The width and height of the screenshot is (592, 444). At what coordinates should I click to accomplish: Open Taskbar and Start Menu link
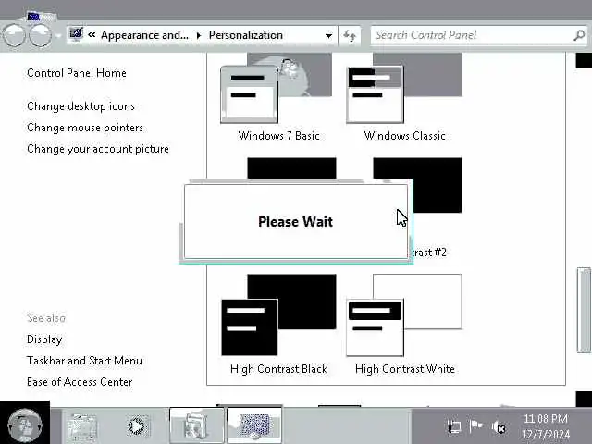click(84, 361)
